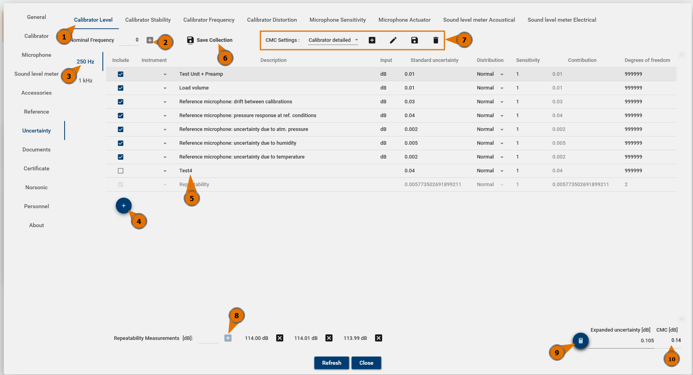The width and height of the screenshot is (693, 375).
Task: Remove the 114.01 dB measurement
Action: pos(329,338)
